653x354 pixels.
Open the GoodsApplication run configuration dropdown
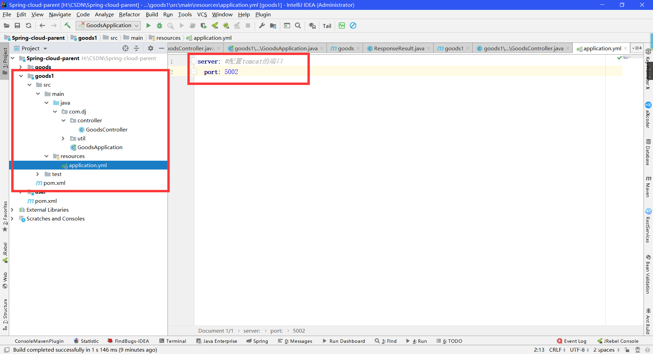point(108,25)
